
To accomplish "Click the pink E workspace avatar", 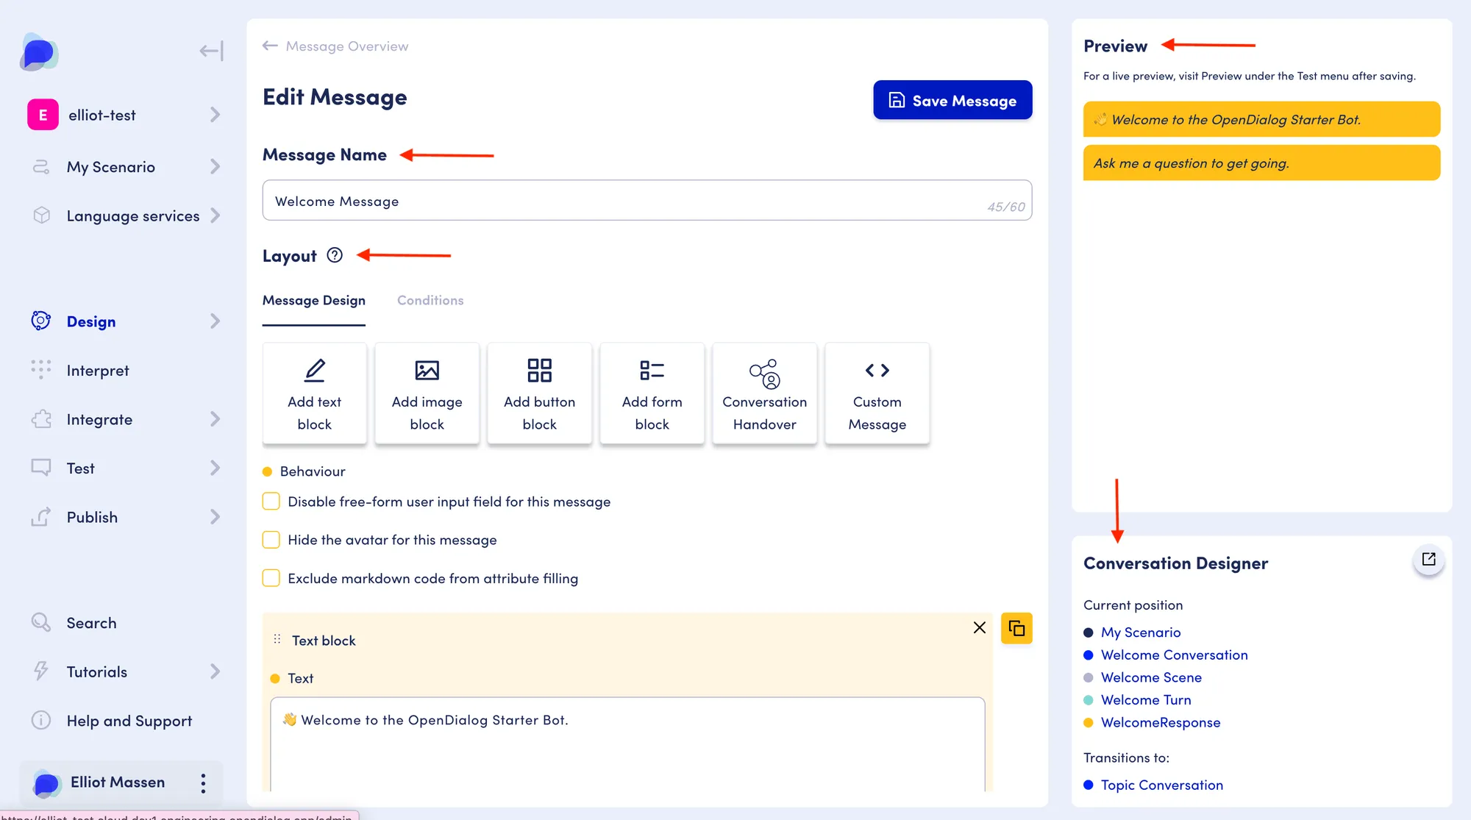I will [43, 115].
